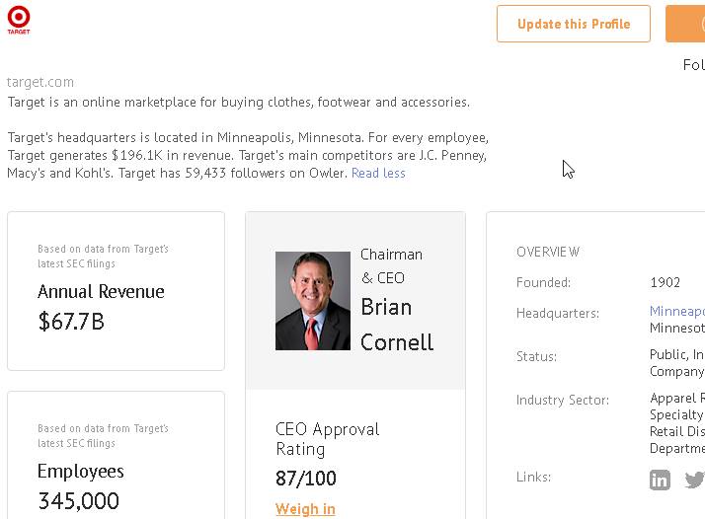Click the Public company status value
705x519 pixels.
click(x=676, y=363)
